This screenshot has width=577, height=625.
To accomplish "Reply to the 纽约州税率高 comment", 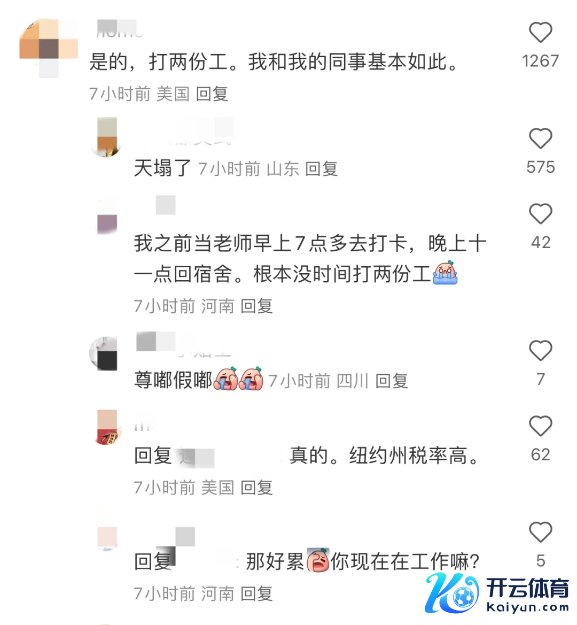I will [256, 488].
